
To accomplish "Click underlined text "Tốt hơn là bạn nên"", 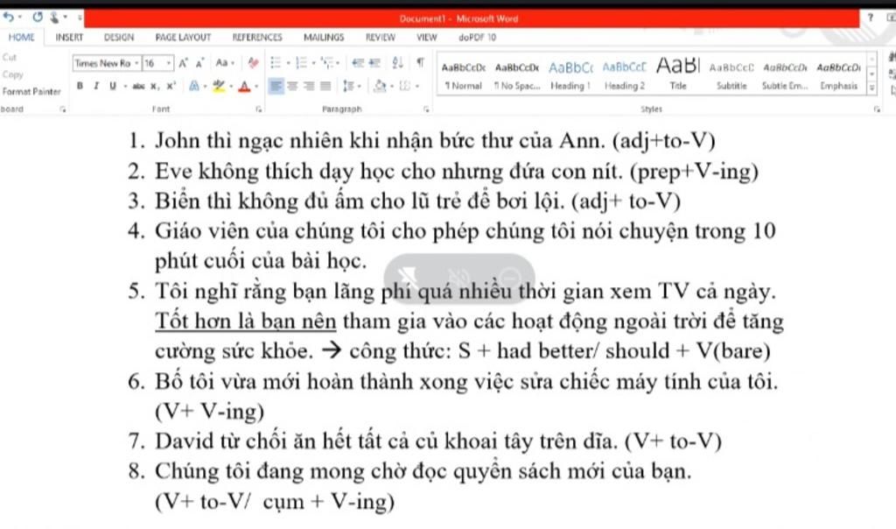I will (246, 321).
